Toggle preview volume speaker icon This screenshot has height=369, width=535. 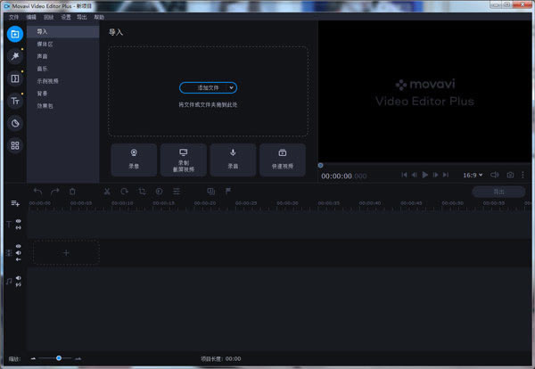click(494, 175)
